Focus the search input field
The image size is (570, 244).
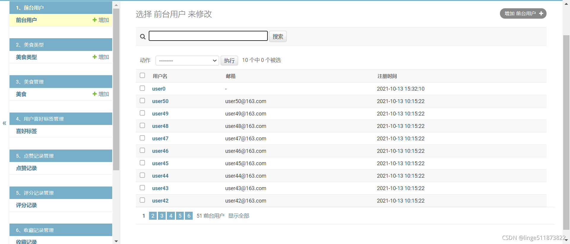pyautogui.click(x=208, y=36)
